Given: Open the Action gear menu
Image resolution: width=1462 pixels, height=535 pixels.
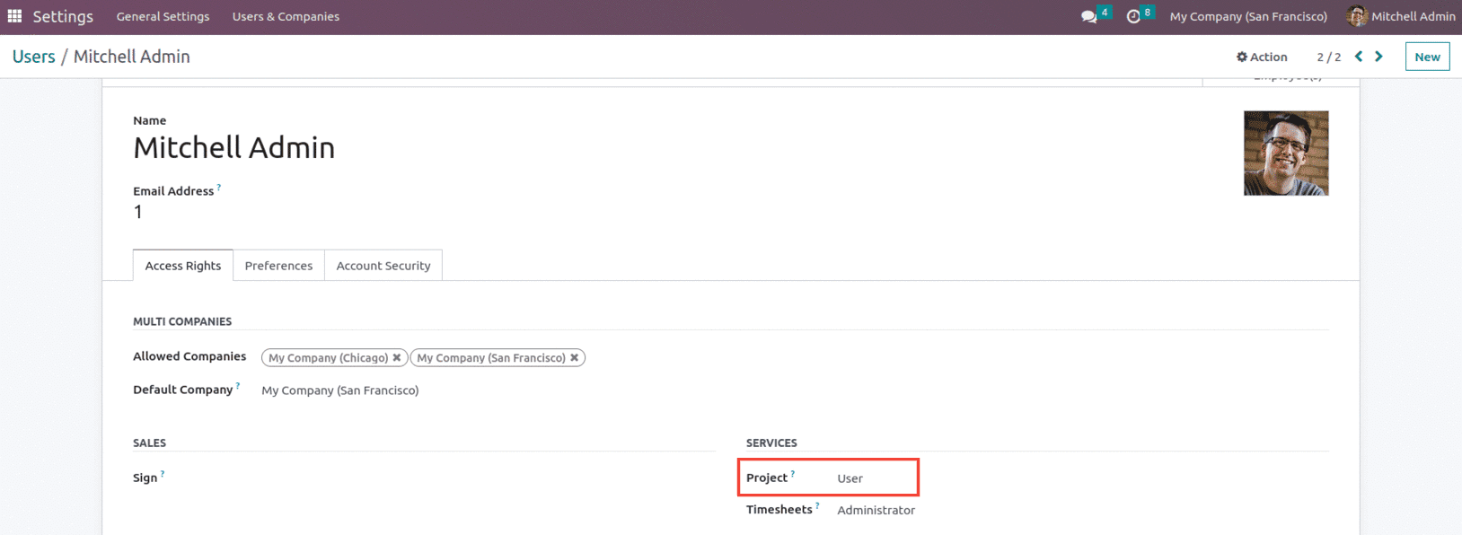Looking at the screenshot, I should click(1262, 57).
